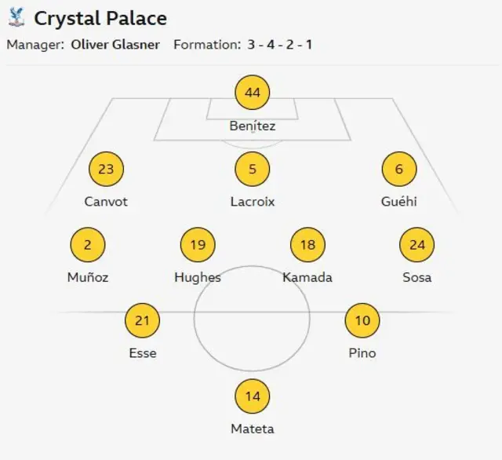Click Pino's number 10 circle
The width and height of the screenshot is (502, 460).
(x=362, y=320)
